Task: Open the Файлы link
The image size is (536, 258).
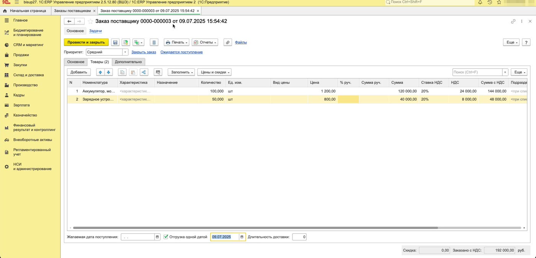Action: point(241,42)
